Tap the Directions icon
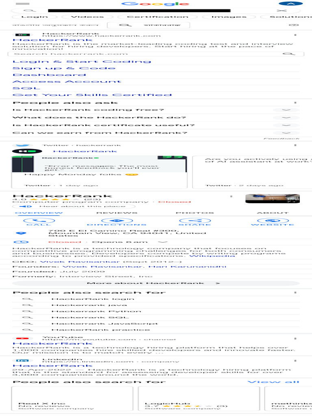The image size is (312, 417). pyautogui.click(x=117, y=221)
